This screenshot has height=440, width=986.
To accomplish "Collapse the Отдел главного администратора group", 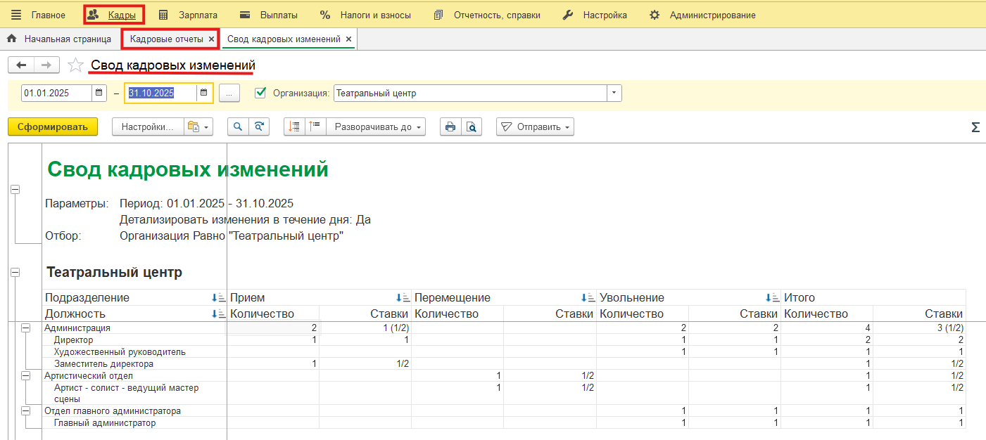I will pyautogui.click(x=26, y=410).
